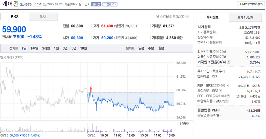Click the 52-week high value 71,300
266x139 pixels.
(243, 77)
